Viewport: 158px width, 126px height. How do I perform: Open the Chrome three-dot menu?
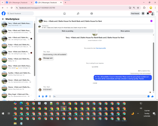point(155,8)
